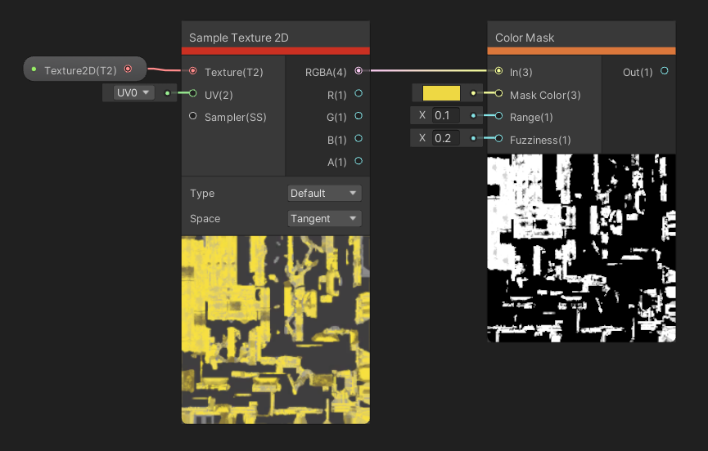Select the A(1) output port
The image size is (708, 451).
click(x=359, y=161)
